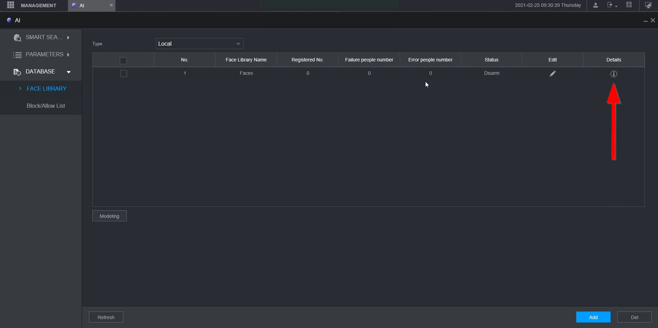Open details for the Faces library
Screen dimensions: 658x328
click(614, 74)
